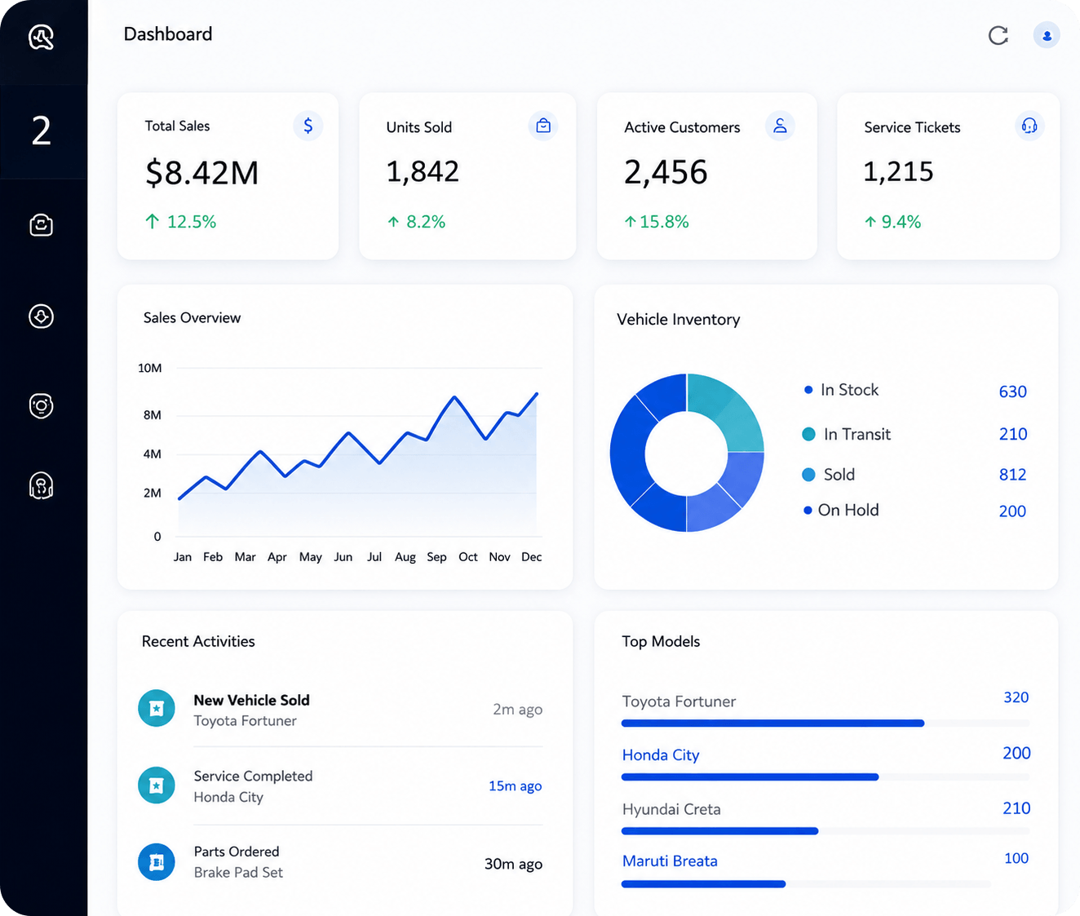This screenshot has height=916, width=1080.
Task: Select sidebar item labeled 2
Action: click(x=42, y=131)
